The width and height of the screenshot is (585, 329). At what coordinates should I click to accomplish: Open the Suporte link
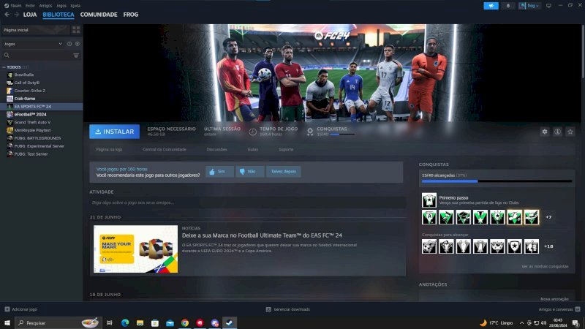click(286, 149)
